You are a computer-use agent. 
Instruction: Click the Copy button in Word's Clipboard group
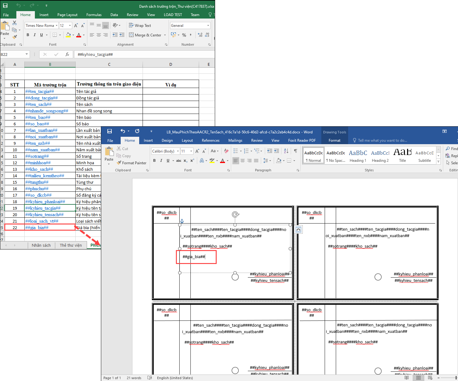[x=124, y=156]
